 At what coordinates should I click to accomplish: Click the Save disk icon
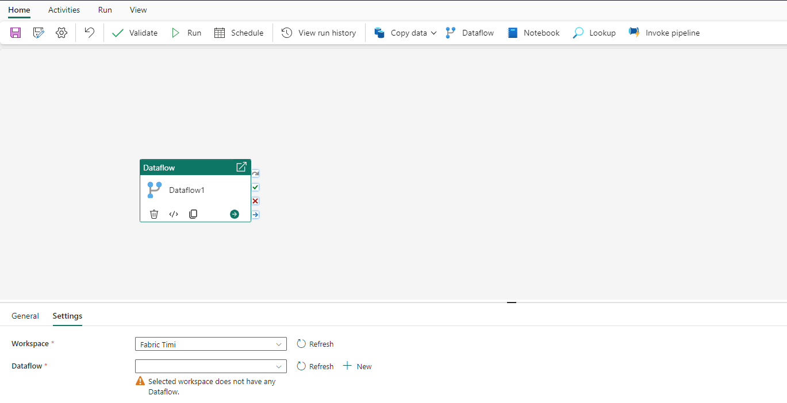[16, 33]
